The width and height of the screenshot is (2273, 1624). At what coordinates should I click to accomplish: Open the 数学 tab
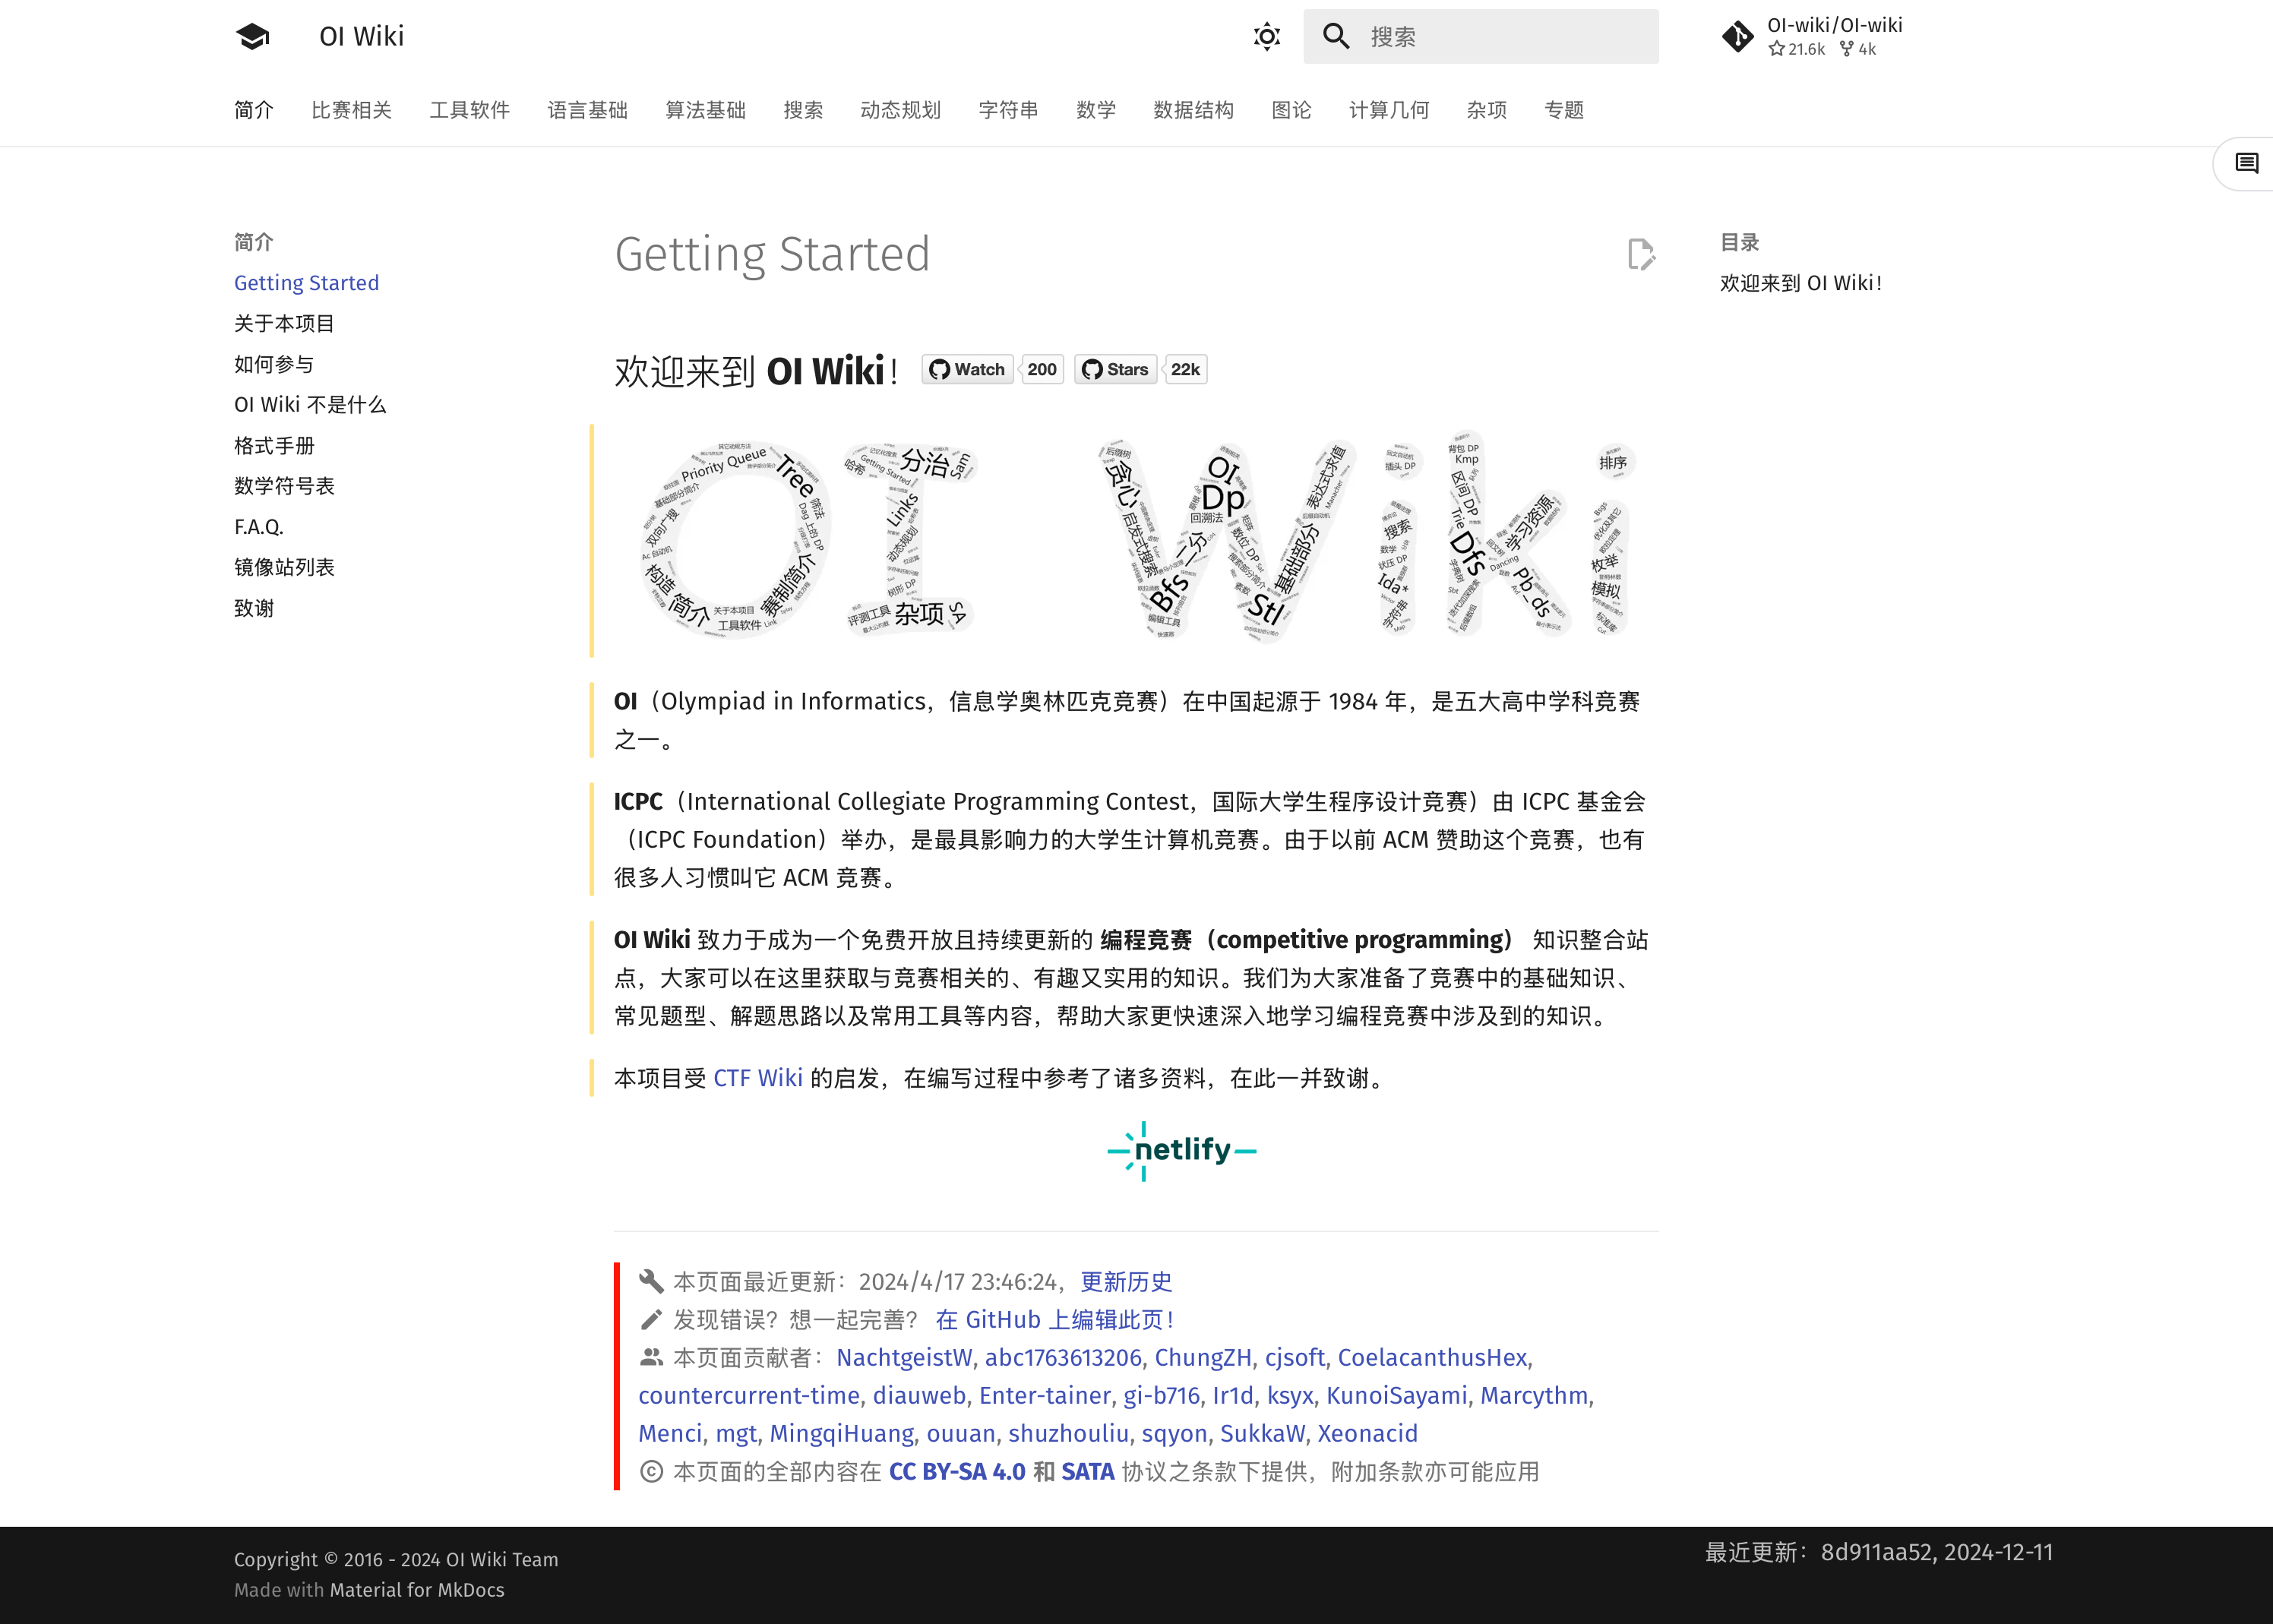click(1095, 110)
